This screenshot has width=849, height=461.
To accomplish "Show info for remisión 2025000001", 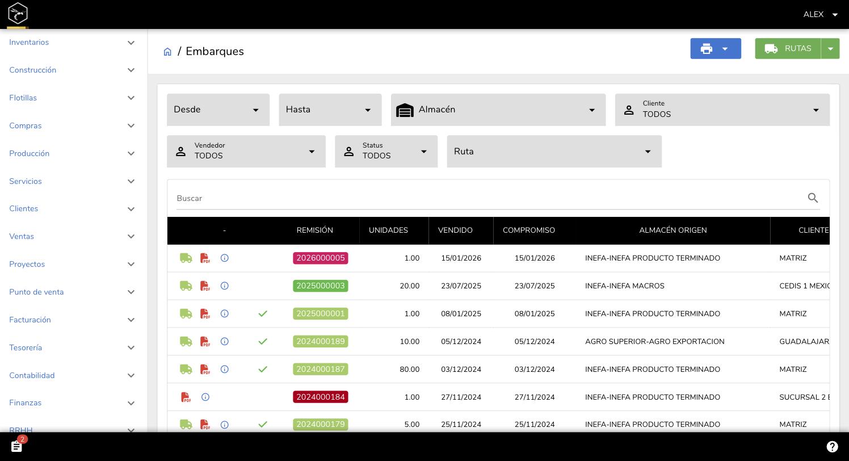I will (x=225, y=314).
